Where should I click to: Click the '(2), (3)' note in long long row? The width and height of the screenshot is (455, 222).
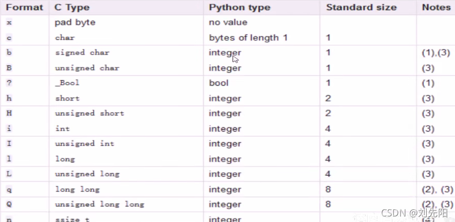point(436,189)
